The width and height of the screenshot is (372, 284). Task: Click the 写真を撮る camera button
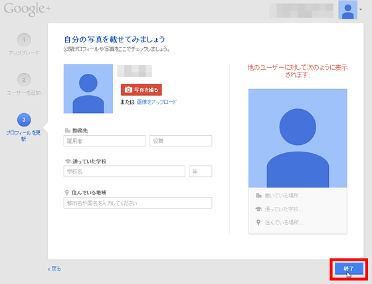point(141,90)
